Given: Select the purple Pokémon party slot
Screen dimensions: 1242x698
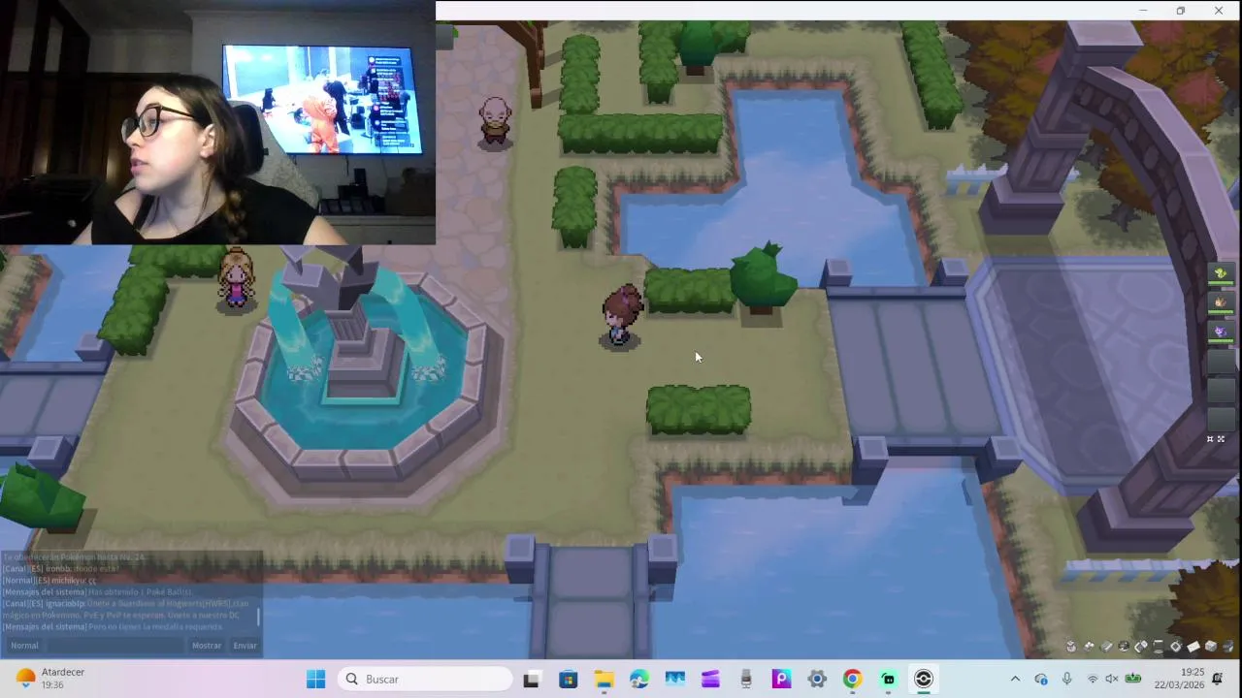Looking at the screenshot, I should [1221, 332].
